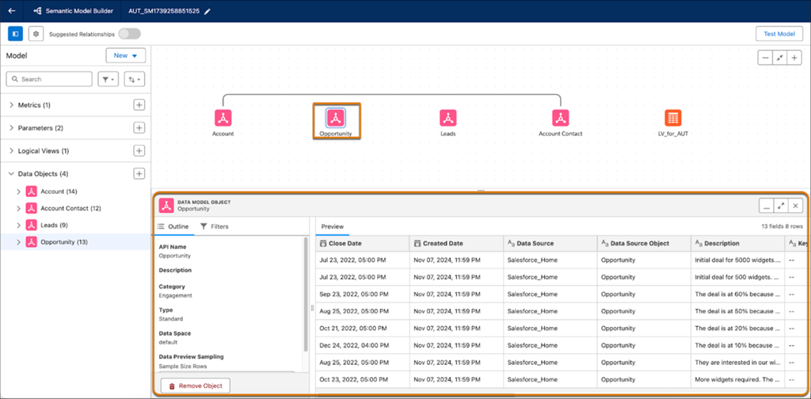Click the Close Date column header
Viewport: 811px width, 399px height.
point(362,243)
